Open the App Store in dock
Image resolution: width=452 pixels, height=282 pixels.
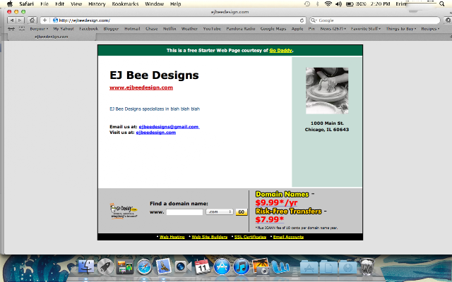point(222,267)
